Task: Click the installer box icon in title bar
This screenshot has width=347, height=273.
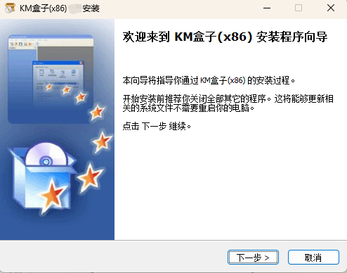Action: tap(10, 8)
